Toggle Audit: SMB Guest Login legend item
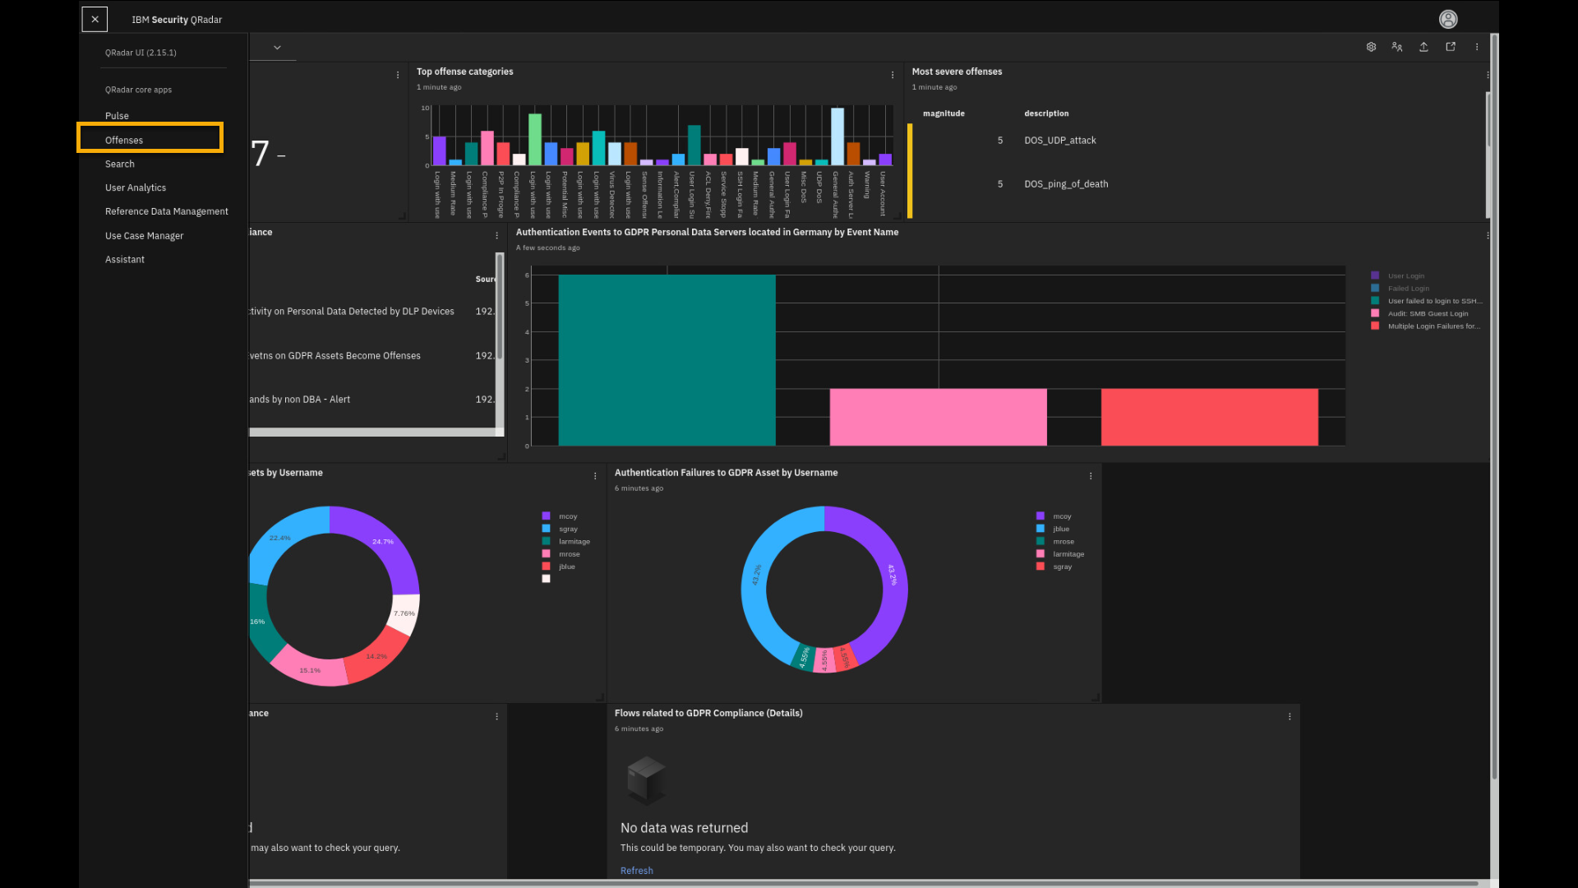This screenshot has width=1578, height=888. click(1427, 313)
